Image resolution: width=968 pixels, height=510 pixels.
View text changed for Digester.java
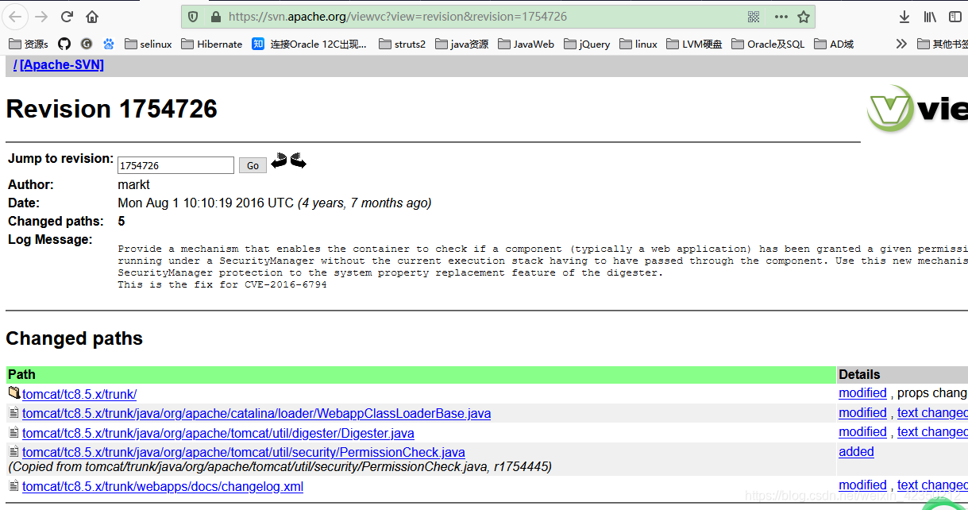click(932, 431)
